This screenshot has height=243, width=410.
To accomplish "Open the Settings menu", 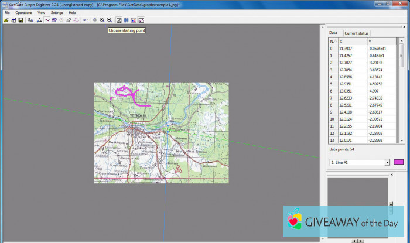I will coord(57,12).
